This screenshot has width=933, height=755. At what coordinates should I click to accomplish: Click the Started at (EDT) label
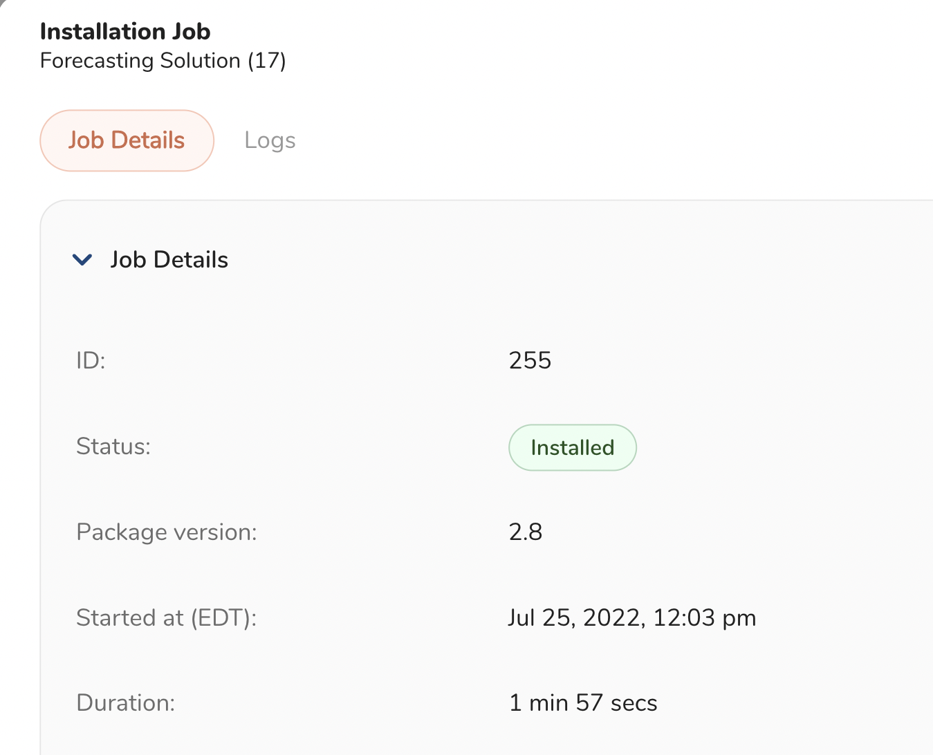click(x=166, y=617)
